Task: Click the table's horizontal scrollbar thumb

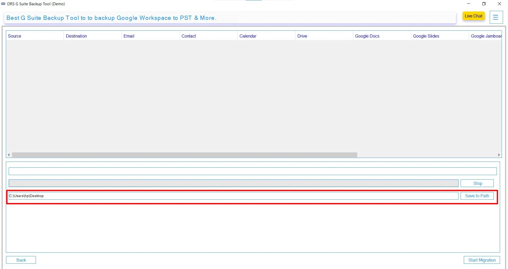Action: (185, 155)
